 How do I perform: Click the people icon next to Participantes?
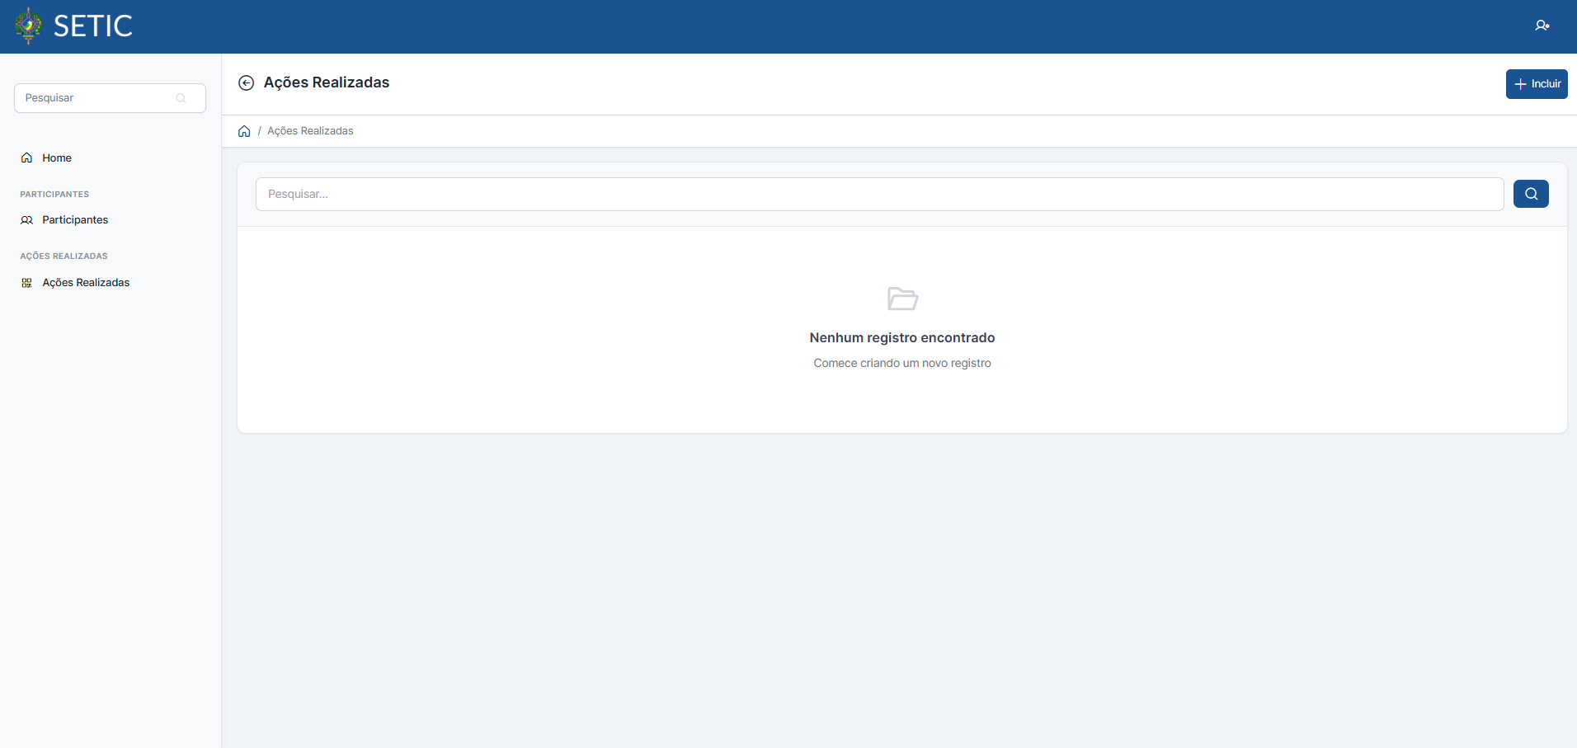27,220
